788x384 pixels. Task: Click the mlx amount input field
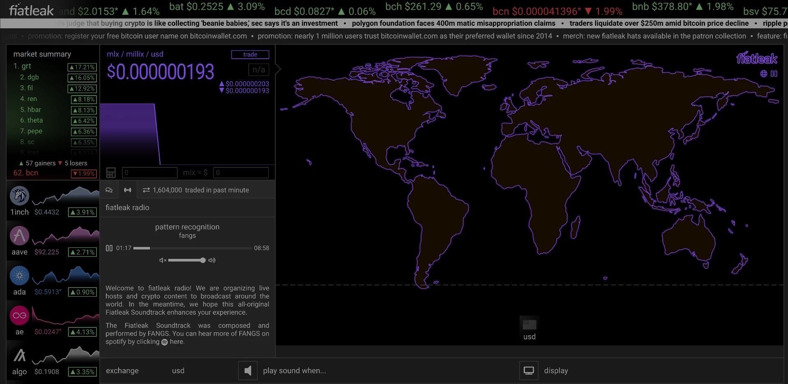pyautogui.click(x=150, y=173)
